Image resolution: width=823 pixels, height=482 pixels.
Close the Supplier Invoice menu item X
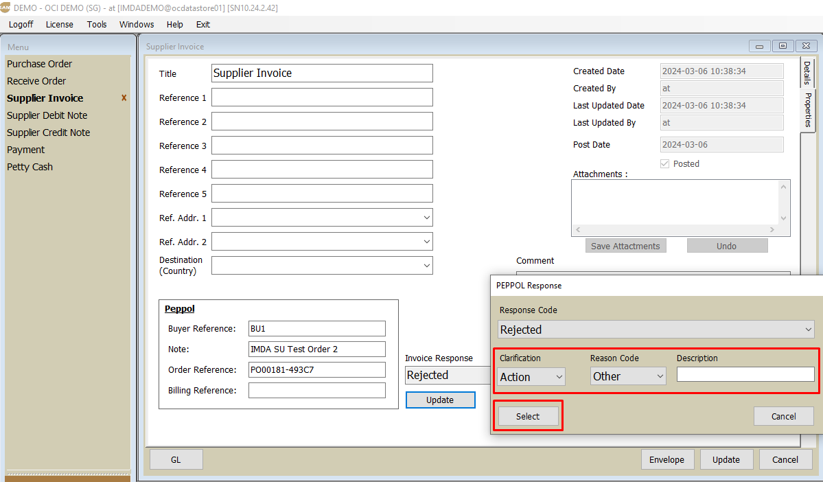124,98
